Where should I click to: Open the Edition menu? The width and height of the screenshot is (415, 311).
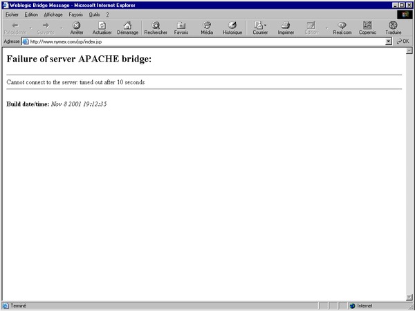31,15
